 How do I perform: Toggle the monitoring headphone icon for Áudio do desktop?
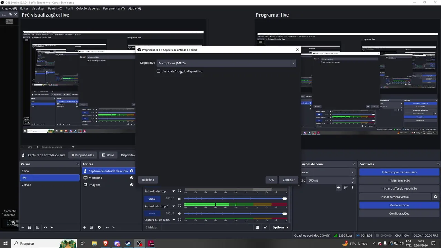(180, 191)
